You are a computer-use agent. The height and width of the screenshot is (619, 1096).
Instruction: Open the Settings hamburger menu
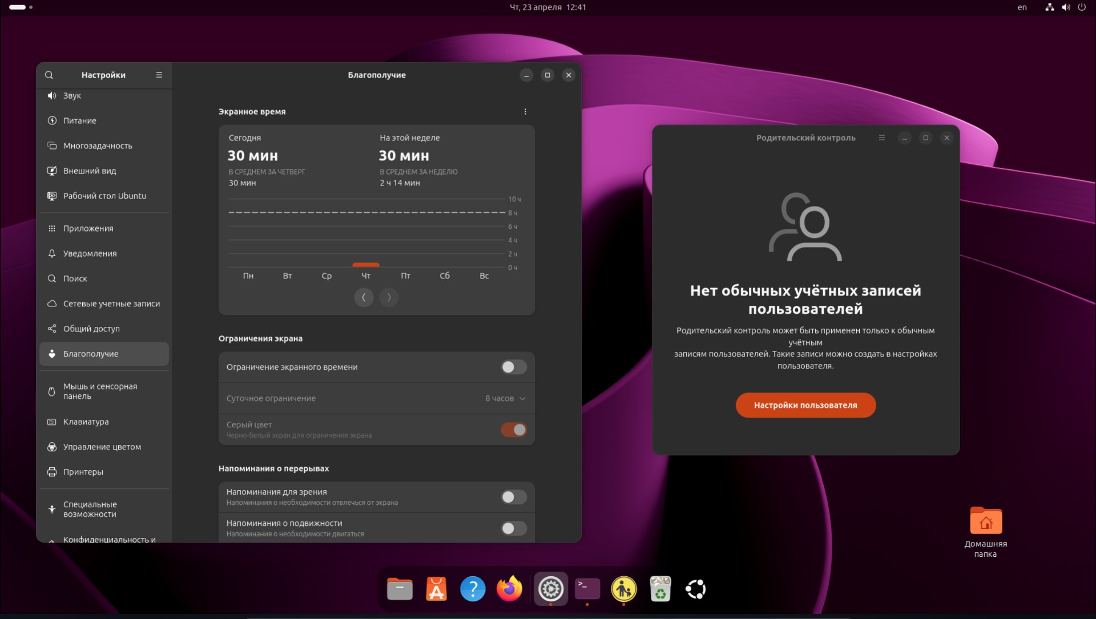159,75
